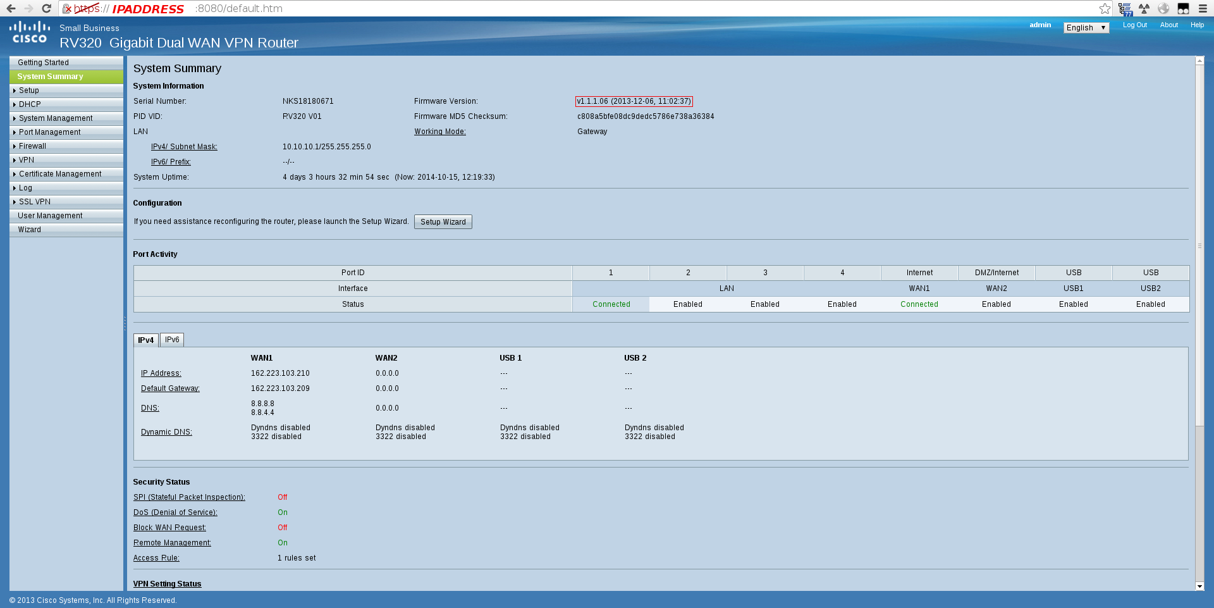This screenshot has height=608, width=1214.
Task: Click the Log Out link
Action: tap(1135, 25)
